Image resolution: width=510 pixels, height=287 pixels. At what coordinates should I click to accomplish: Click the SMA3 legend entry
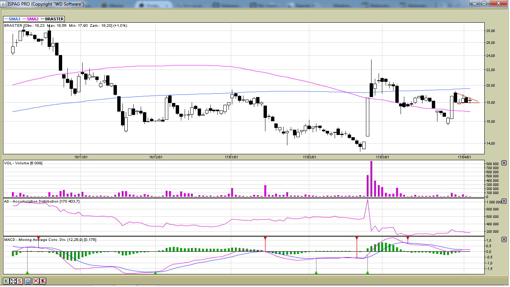click(x=12, y=19)
